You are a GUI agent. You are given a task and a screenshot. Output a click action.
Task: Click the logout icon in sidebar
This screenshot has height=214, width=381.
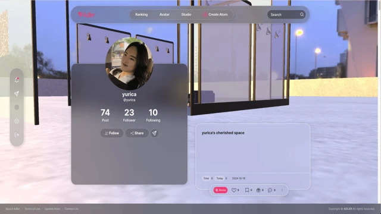pos(17,135)
